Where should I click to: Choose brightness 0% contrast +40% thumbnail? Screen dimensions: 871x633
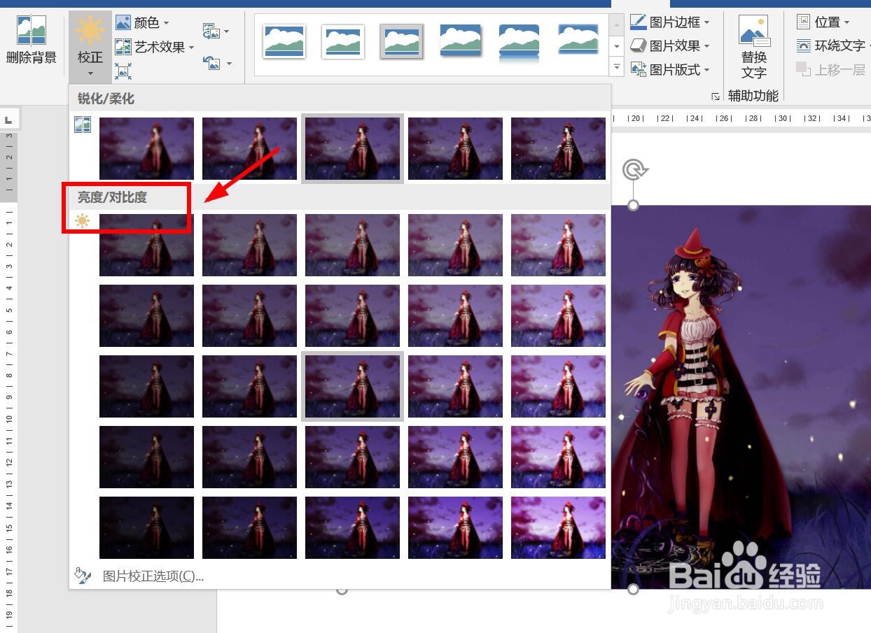[x=352, y=527]
